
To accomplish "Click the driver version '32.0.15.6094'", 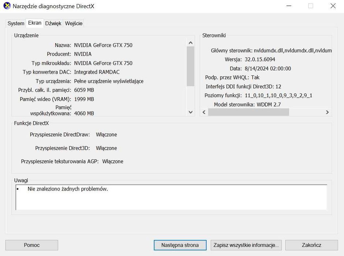I will click(x=260, y=59).
